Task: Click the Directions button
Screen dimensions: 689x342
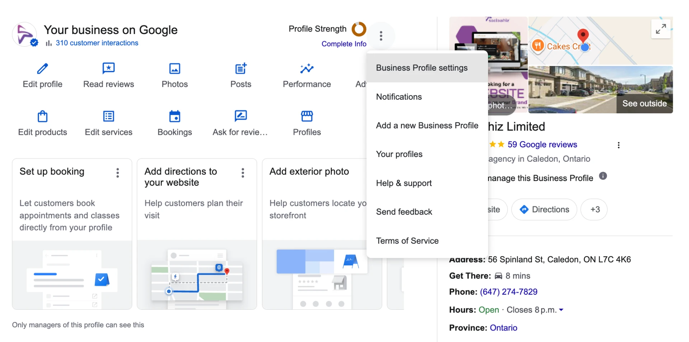Action: tap(544, 209)
